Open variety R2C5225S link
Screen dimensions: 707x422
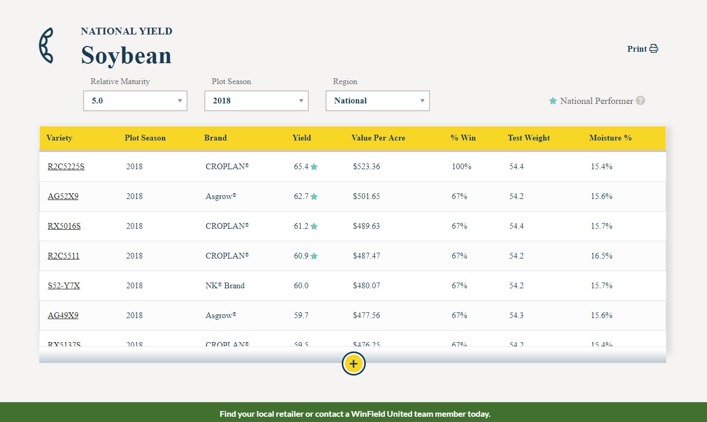66,167
